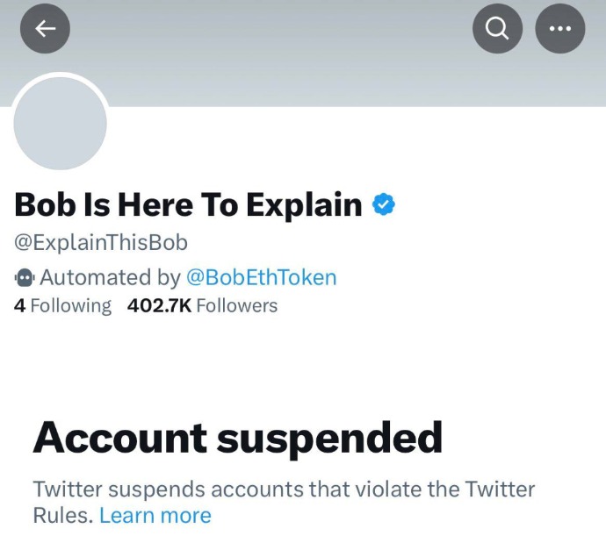
Task: Click the word 'Twitter' starting the notice
Action: point(68,489)
